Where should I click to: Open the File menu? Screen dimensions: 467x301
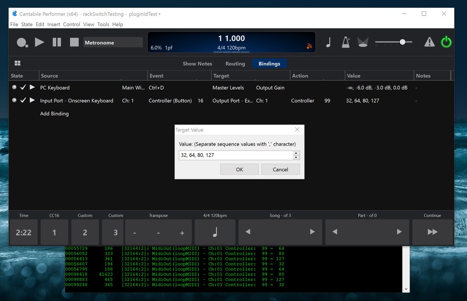pyautogui.click(x=14, y=24)
